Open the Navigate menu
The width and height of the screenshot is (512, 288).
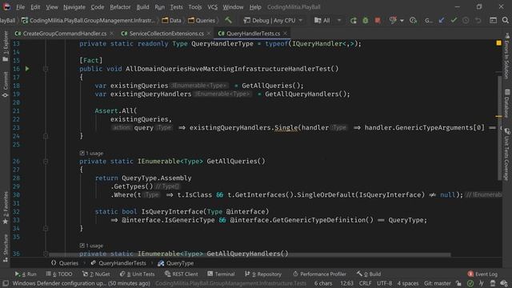point(74,7)
